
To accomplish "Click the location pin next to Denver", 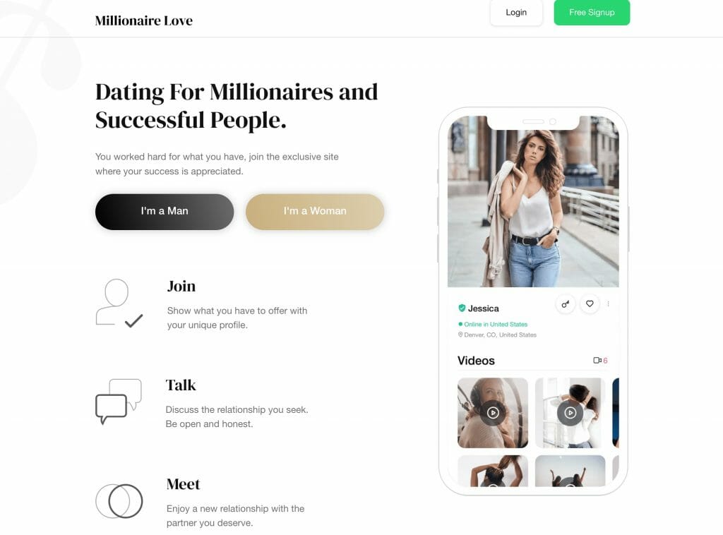I will pos(460,335).
